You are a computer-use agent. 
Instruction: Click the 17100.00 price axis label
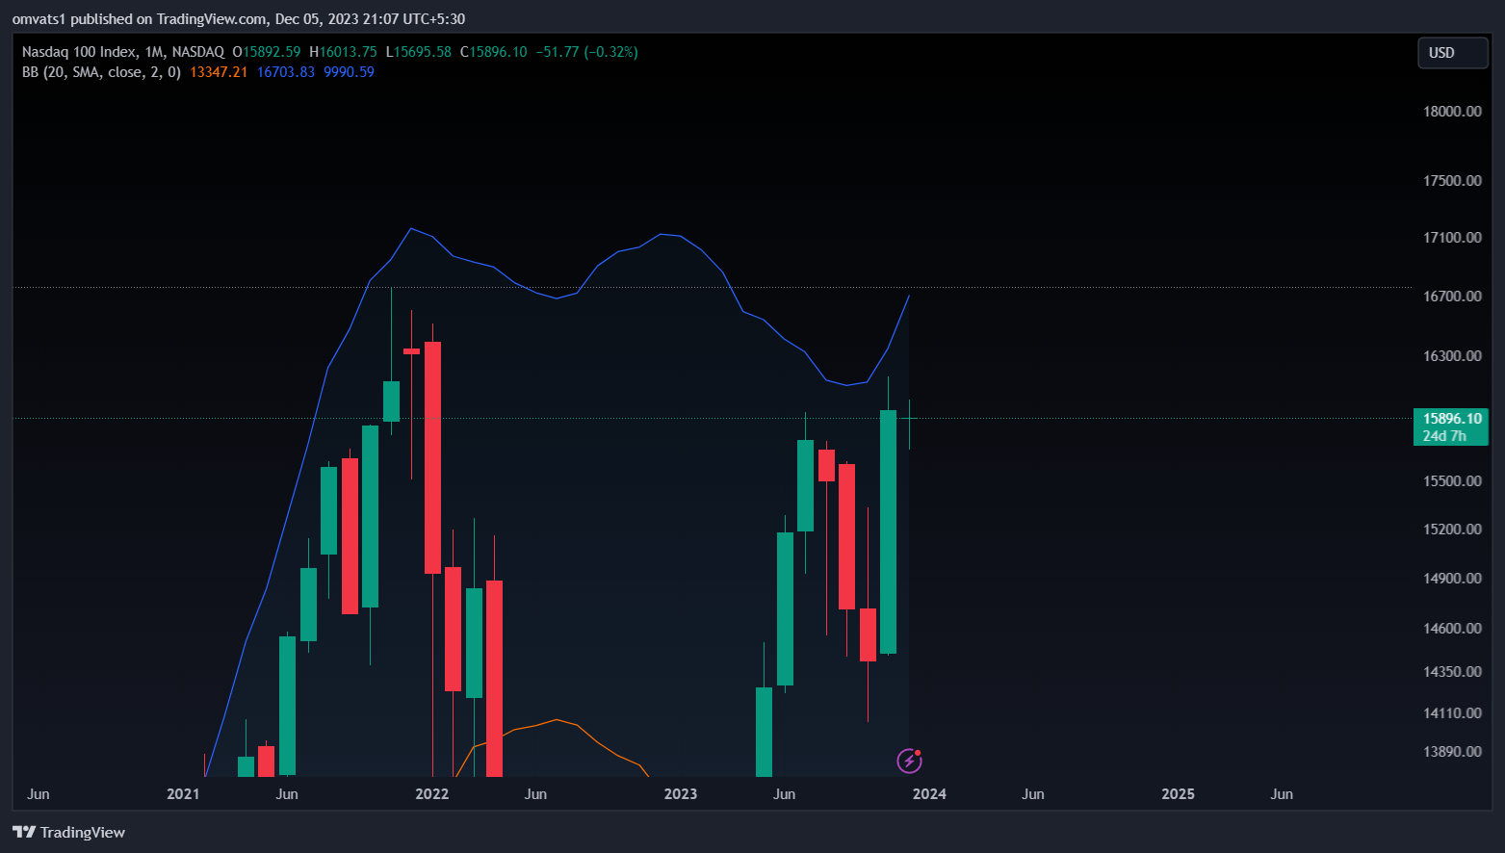point(1452,238)
